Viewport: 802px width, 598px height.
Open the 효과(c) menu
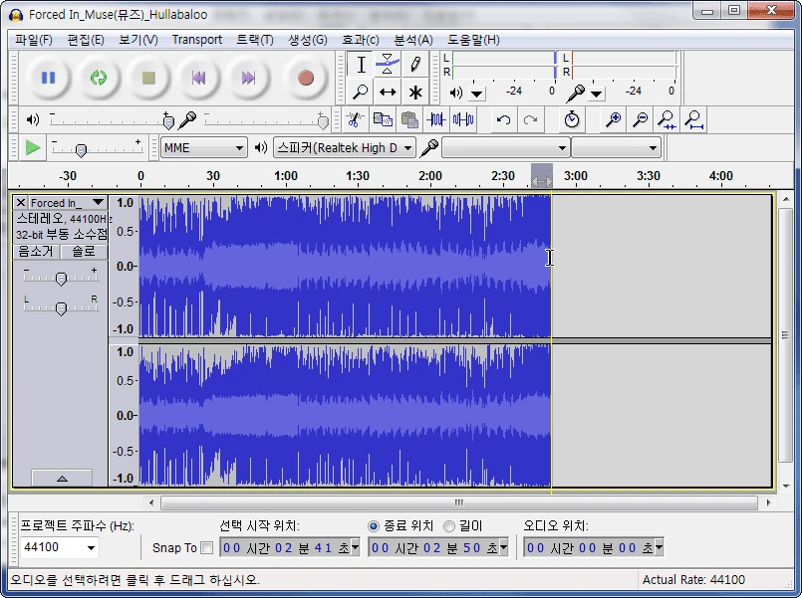(361, 40)
